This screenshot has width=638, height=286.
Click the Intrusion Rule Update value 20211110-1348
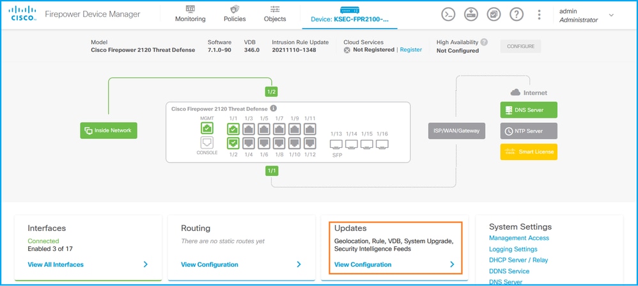294,50
